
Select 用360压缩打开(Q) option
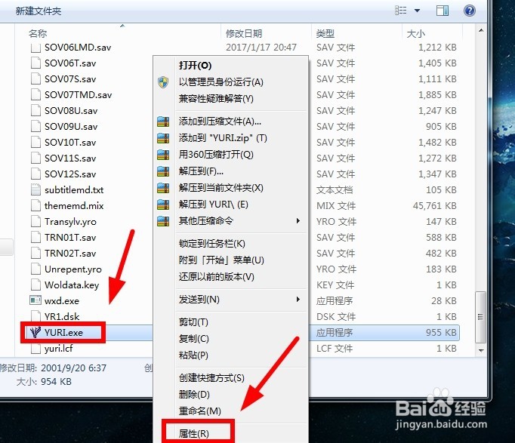[x=216, y=155]
